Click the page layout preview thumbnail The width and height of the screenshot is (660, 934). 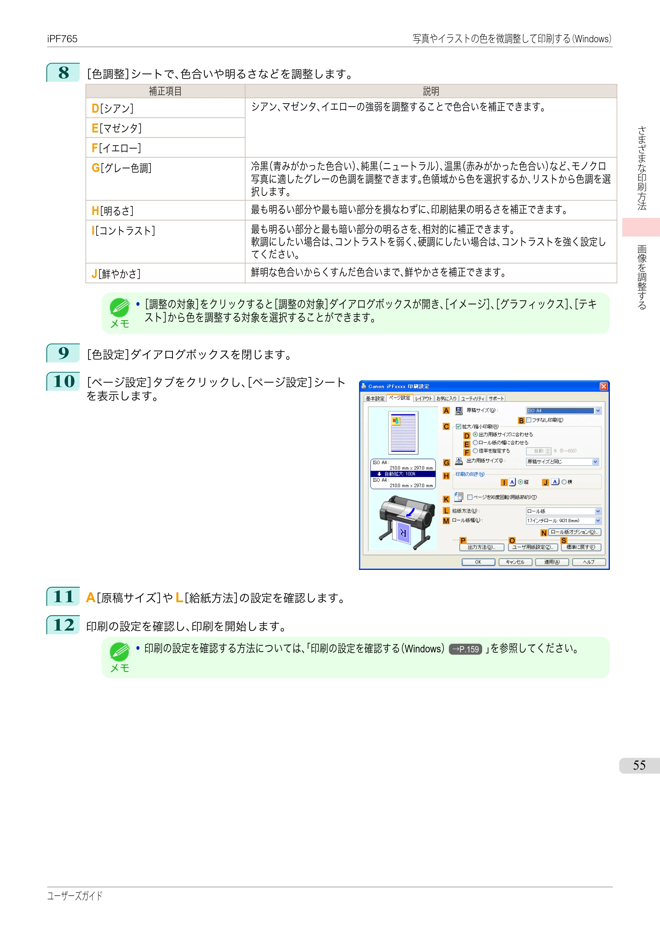[x=403, y=433]
